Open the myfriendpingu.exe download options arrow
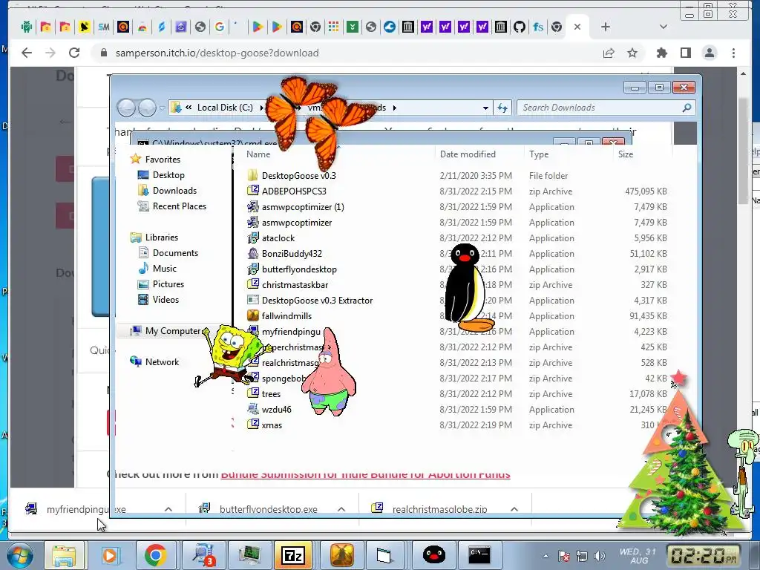Screen dimensions: 760x570 point(168,509)
